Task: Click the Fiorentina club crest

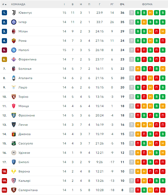Action: pyautogui.click(x=14, y=59)
